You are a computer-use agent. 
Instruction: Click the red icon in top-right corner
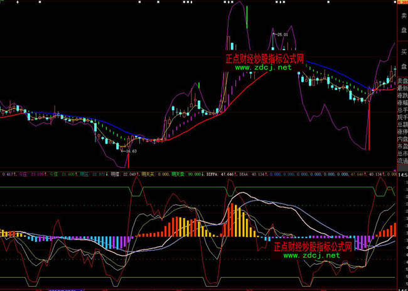point(402,3)
